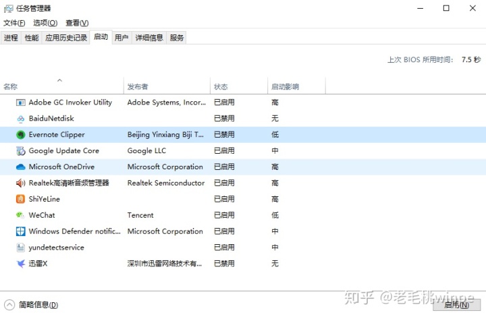The width and height of the screenshot is (486, 319).
Task: Select the BaiduNetdisk name text
Action: (51, 119)
